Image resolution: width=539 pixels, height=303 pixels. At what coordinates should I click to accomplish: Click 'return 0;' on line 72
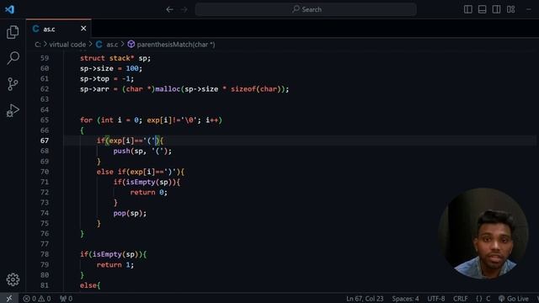coord(148,193)
